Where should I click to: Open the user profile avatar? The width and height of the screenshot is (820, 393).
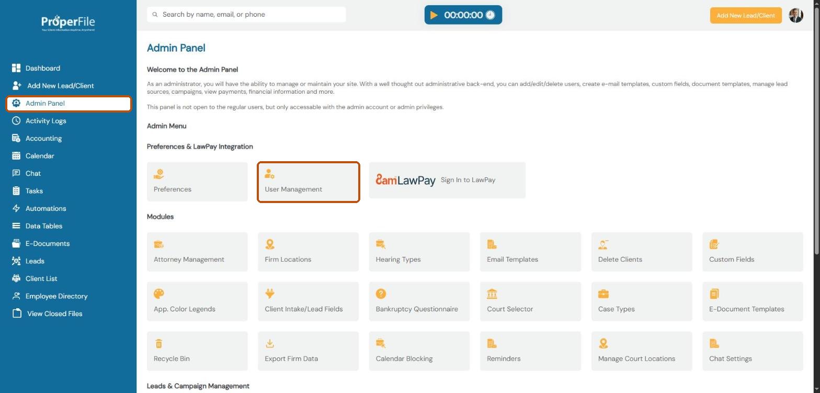coord(796,15)
